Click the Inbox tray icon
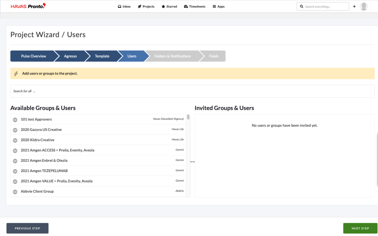 [119, 7]
